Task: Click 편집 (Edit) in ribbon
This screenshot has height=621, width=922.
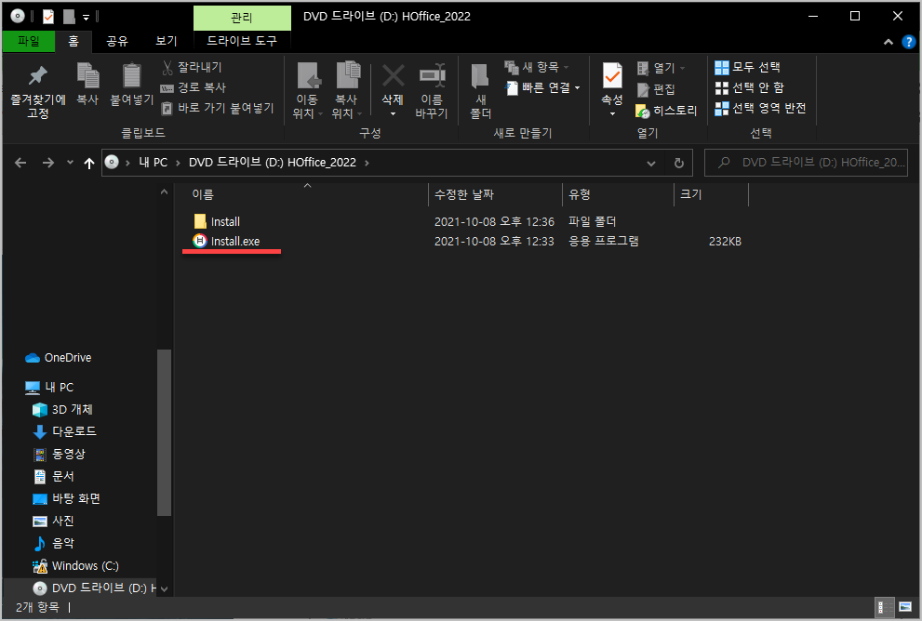Action: [x=656, y=89]
